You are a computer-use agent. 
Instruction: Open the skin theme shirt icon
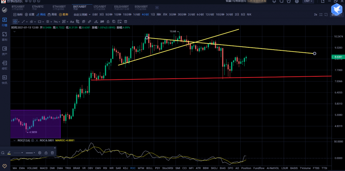pyautogui.click(x=288, y=1)
